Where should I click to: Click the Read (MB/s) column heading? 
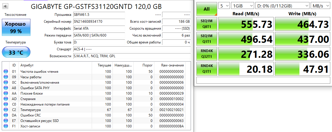[x=246, y=14]
